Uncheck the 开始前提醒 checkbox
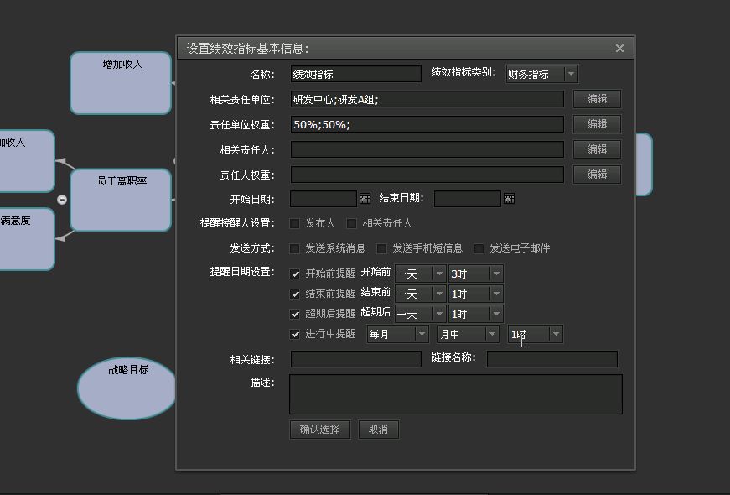Screen dimensions: 730x495 pyautogui.click(x=295, y=274)
